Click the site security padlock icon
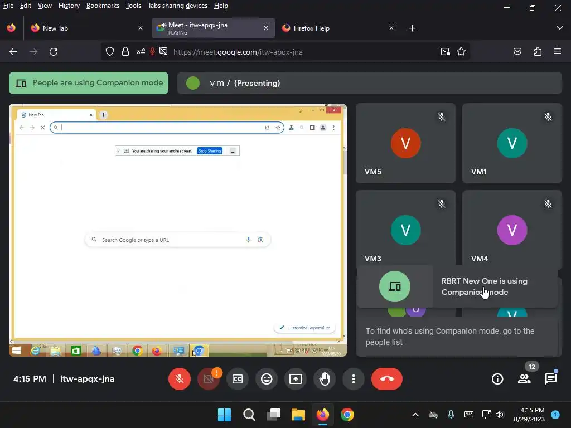571x428 pixels. coord(125,52)
